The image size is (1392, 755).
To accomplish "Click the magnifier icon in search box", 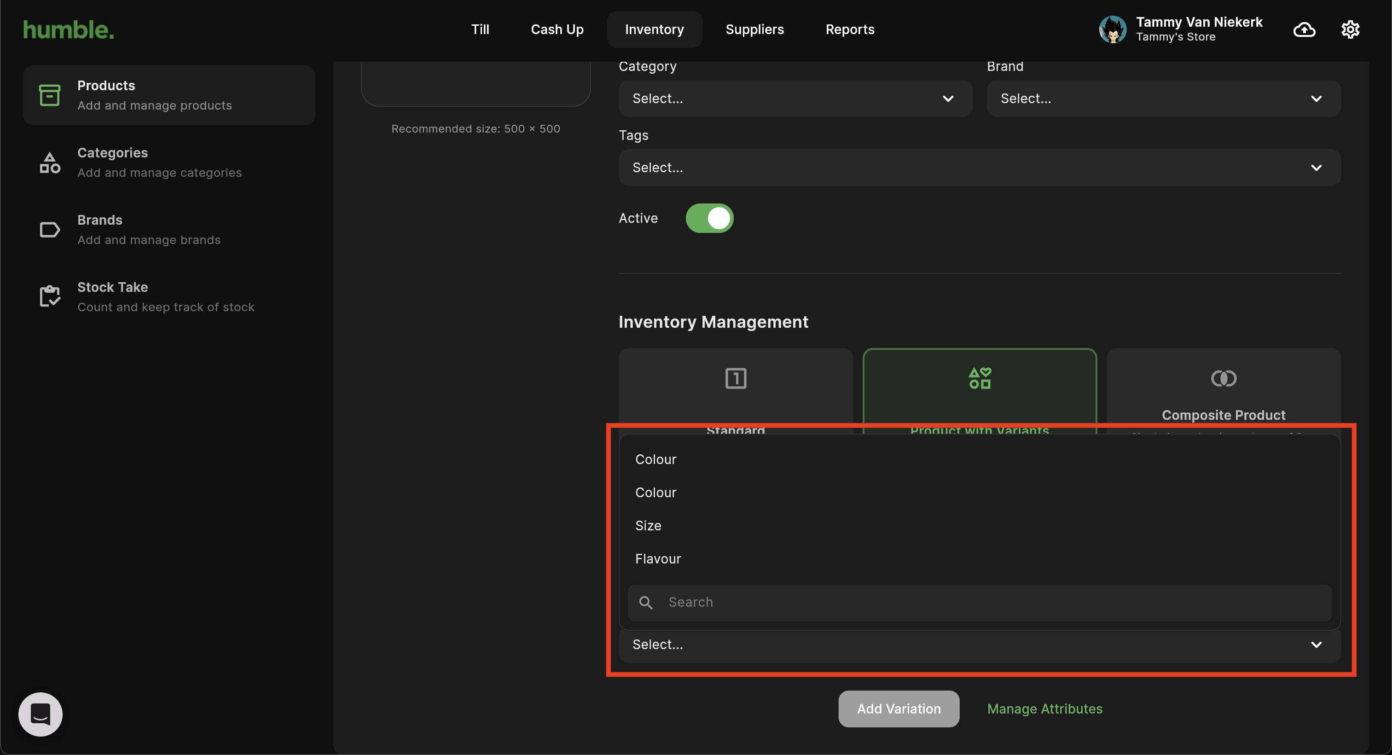I will [x=646, y=602].
